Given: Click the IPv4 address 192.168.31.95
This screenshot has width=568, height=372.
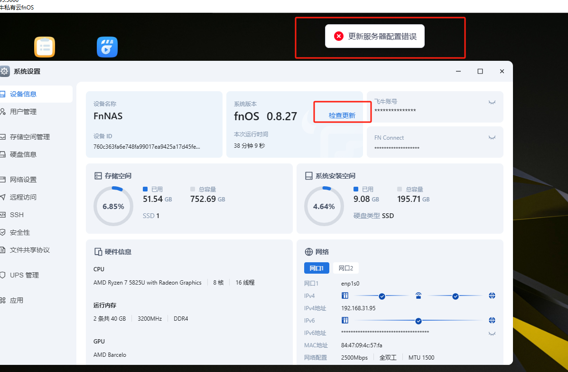Looking at the screenshot, I should (x=358, y=308).
